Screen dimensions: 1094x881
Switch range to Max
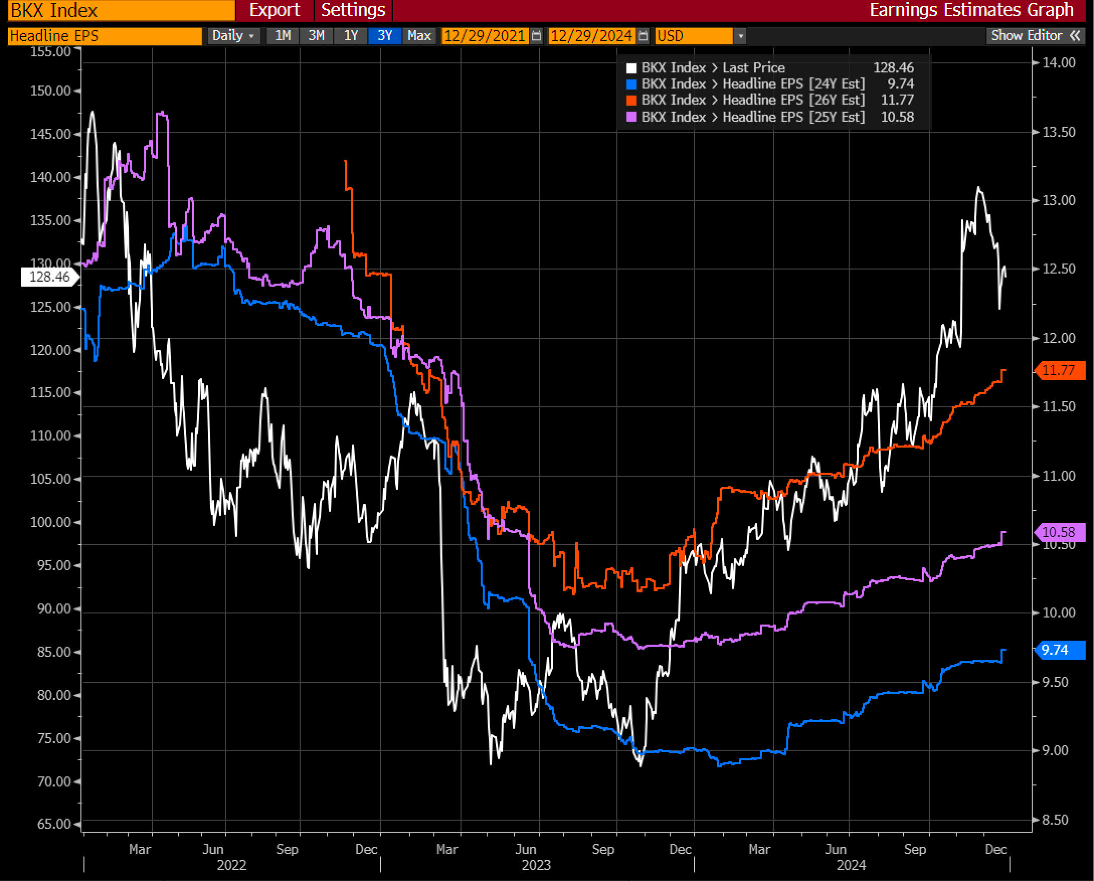point(419,36)
